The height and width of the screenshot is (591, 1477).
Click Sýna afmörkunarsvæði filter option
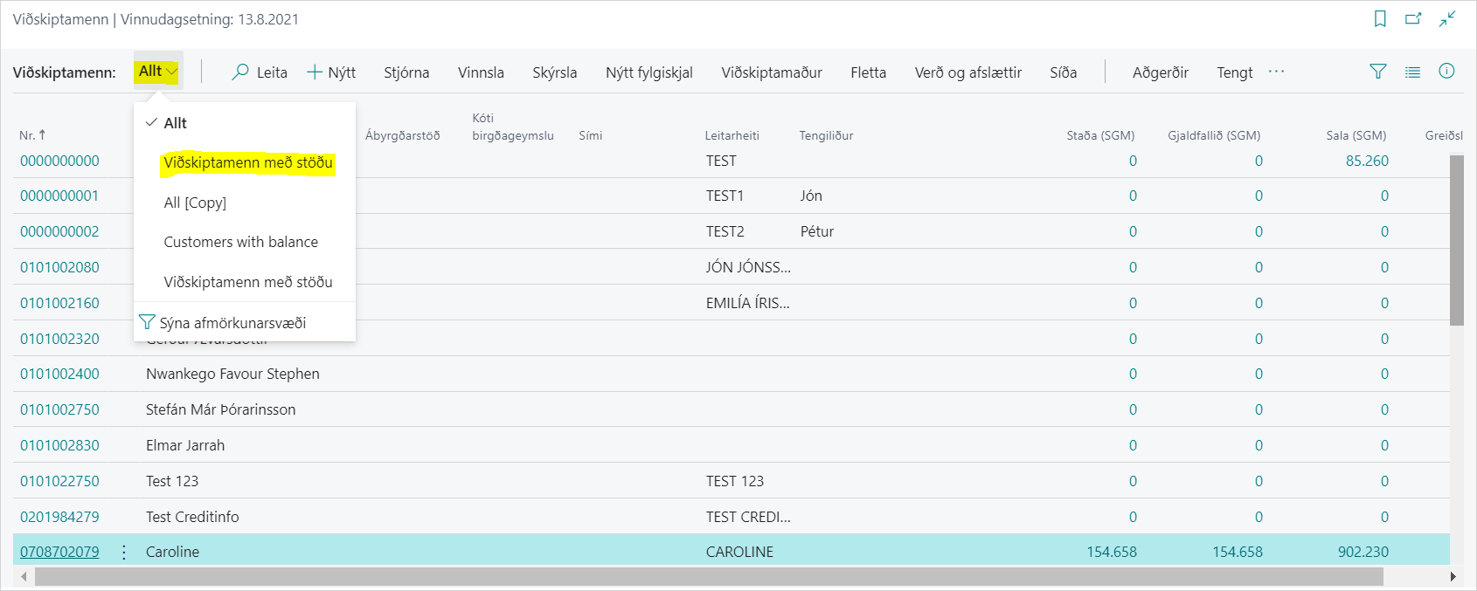point(232,323)
